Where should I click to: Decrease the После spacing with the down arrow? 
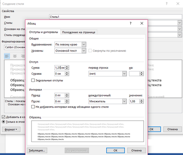tap(67, 102)
